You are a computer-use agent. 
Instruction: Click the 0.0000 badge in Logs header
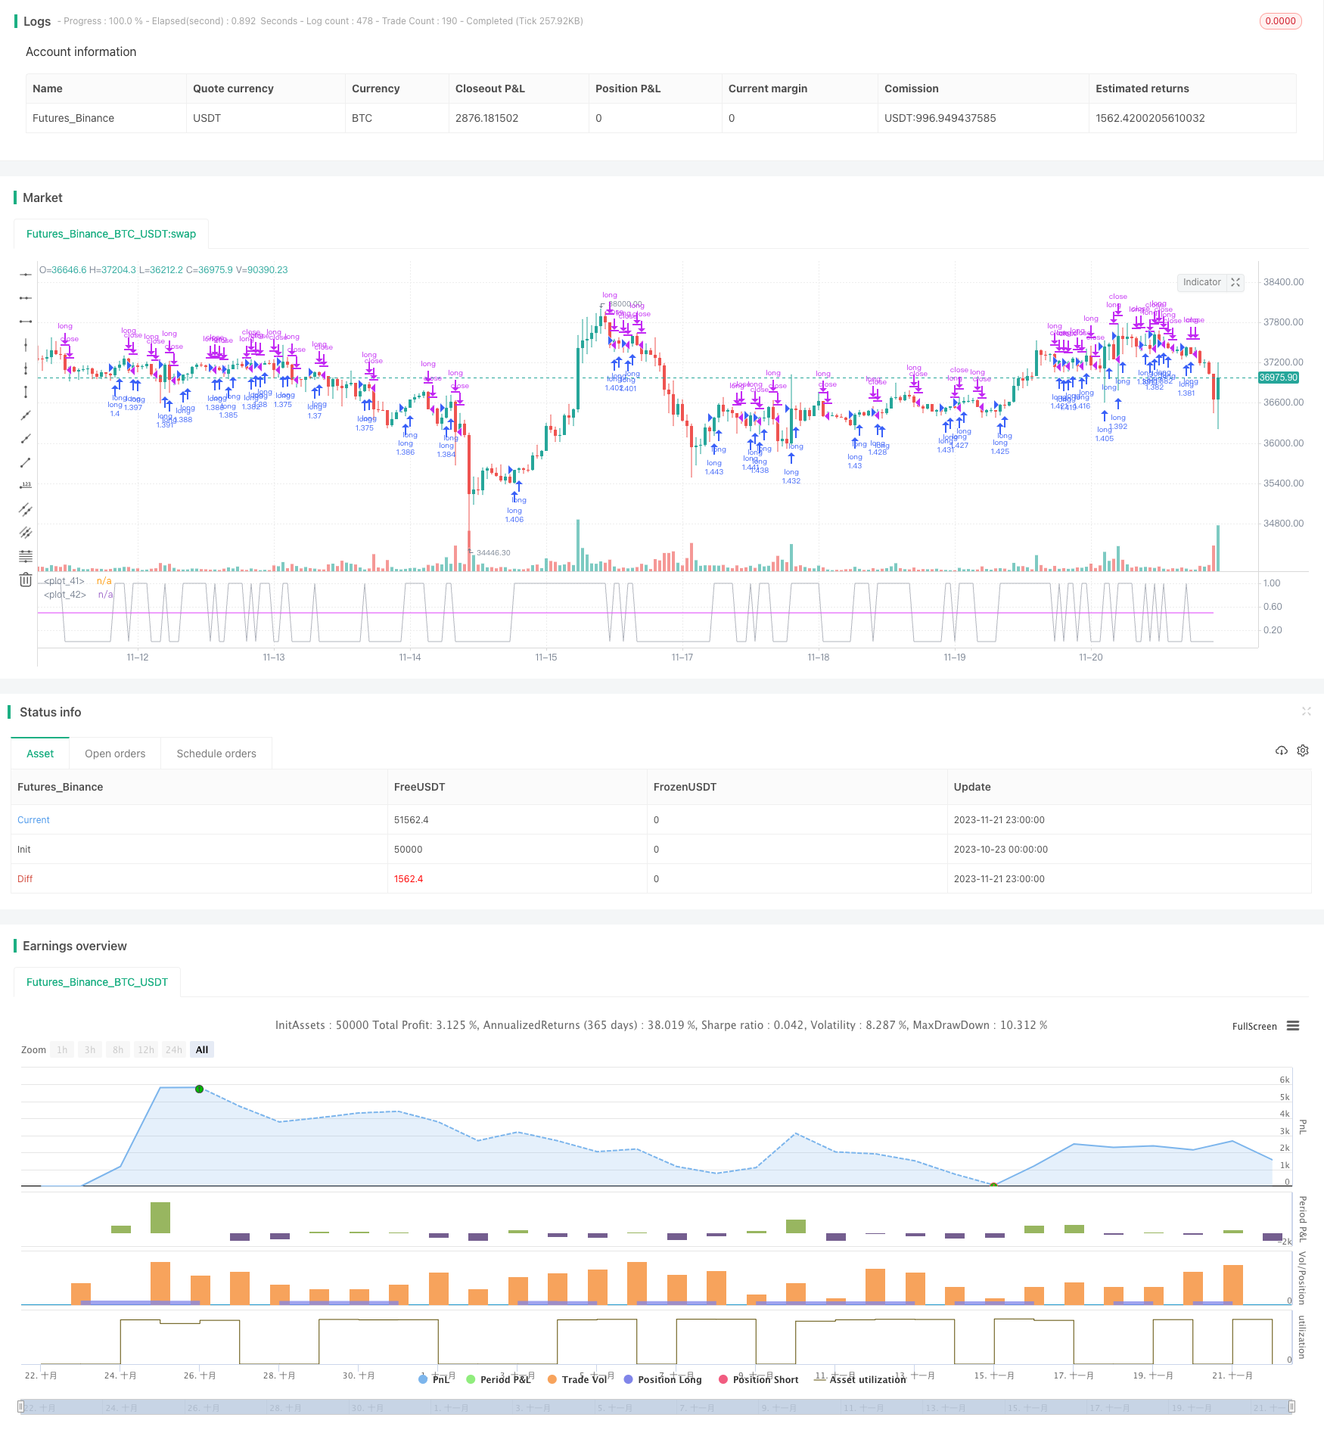click(1280, 21)
